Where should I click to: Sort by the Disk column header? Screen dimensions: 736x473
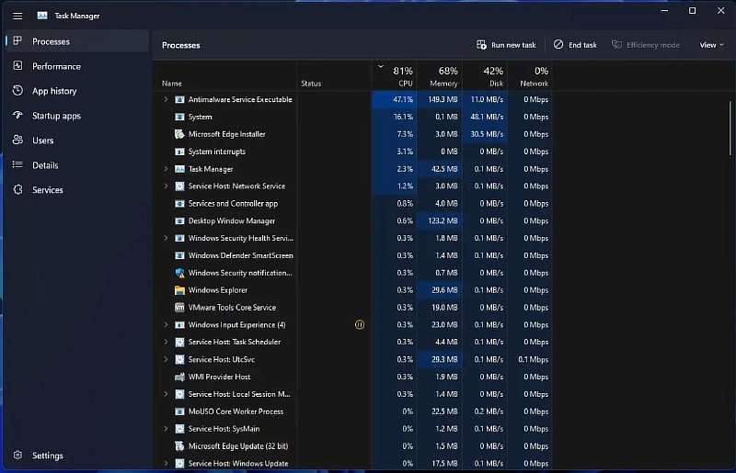pos(485,76)
